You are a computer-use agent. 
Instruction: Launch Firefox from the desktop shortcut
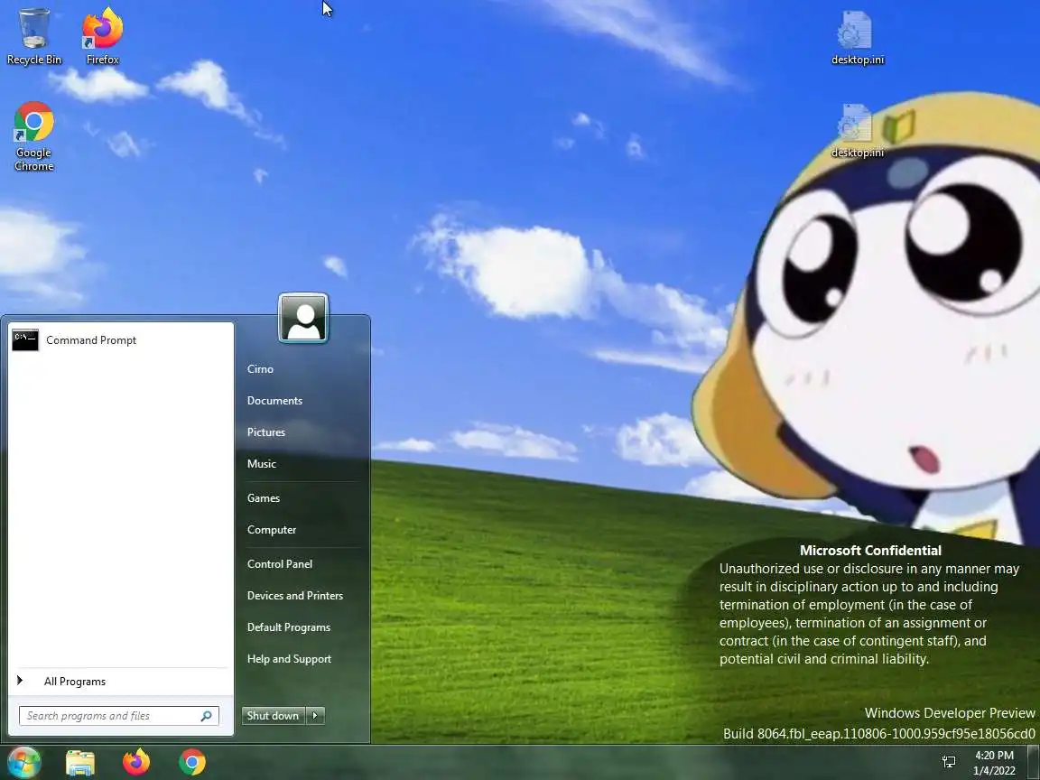pos(102,36)
